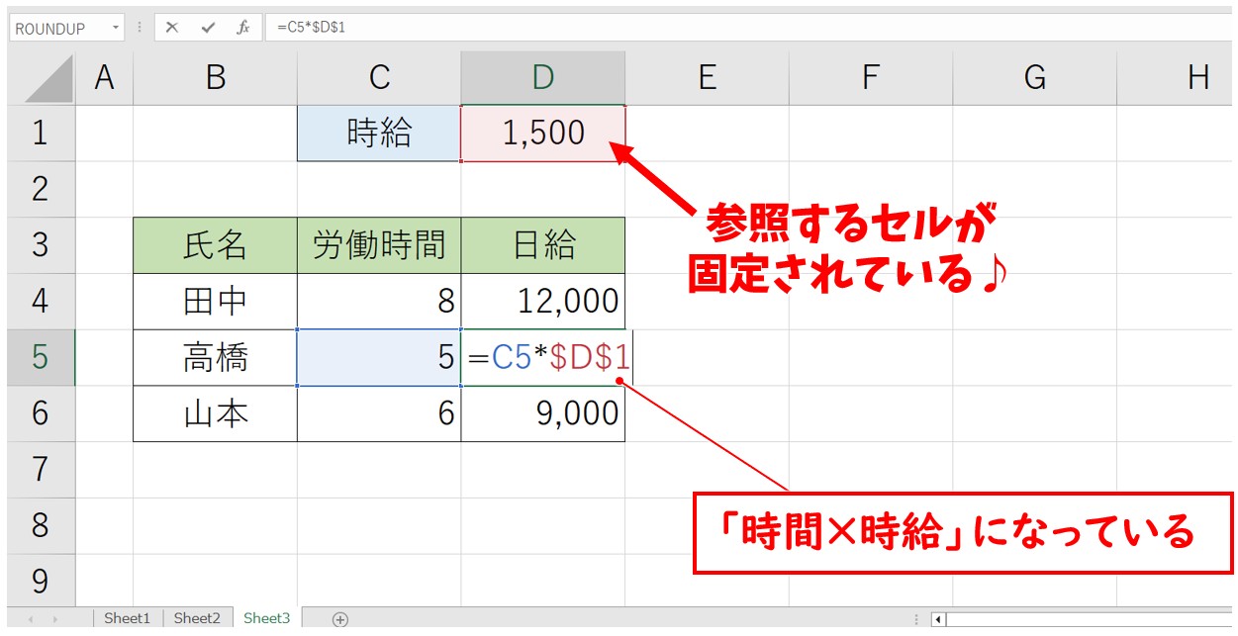Viewport: 1238px width, 636px height.
Task: Open the Name Box dropdown arrow
Action: click(x=116, y=28)
